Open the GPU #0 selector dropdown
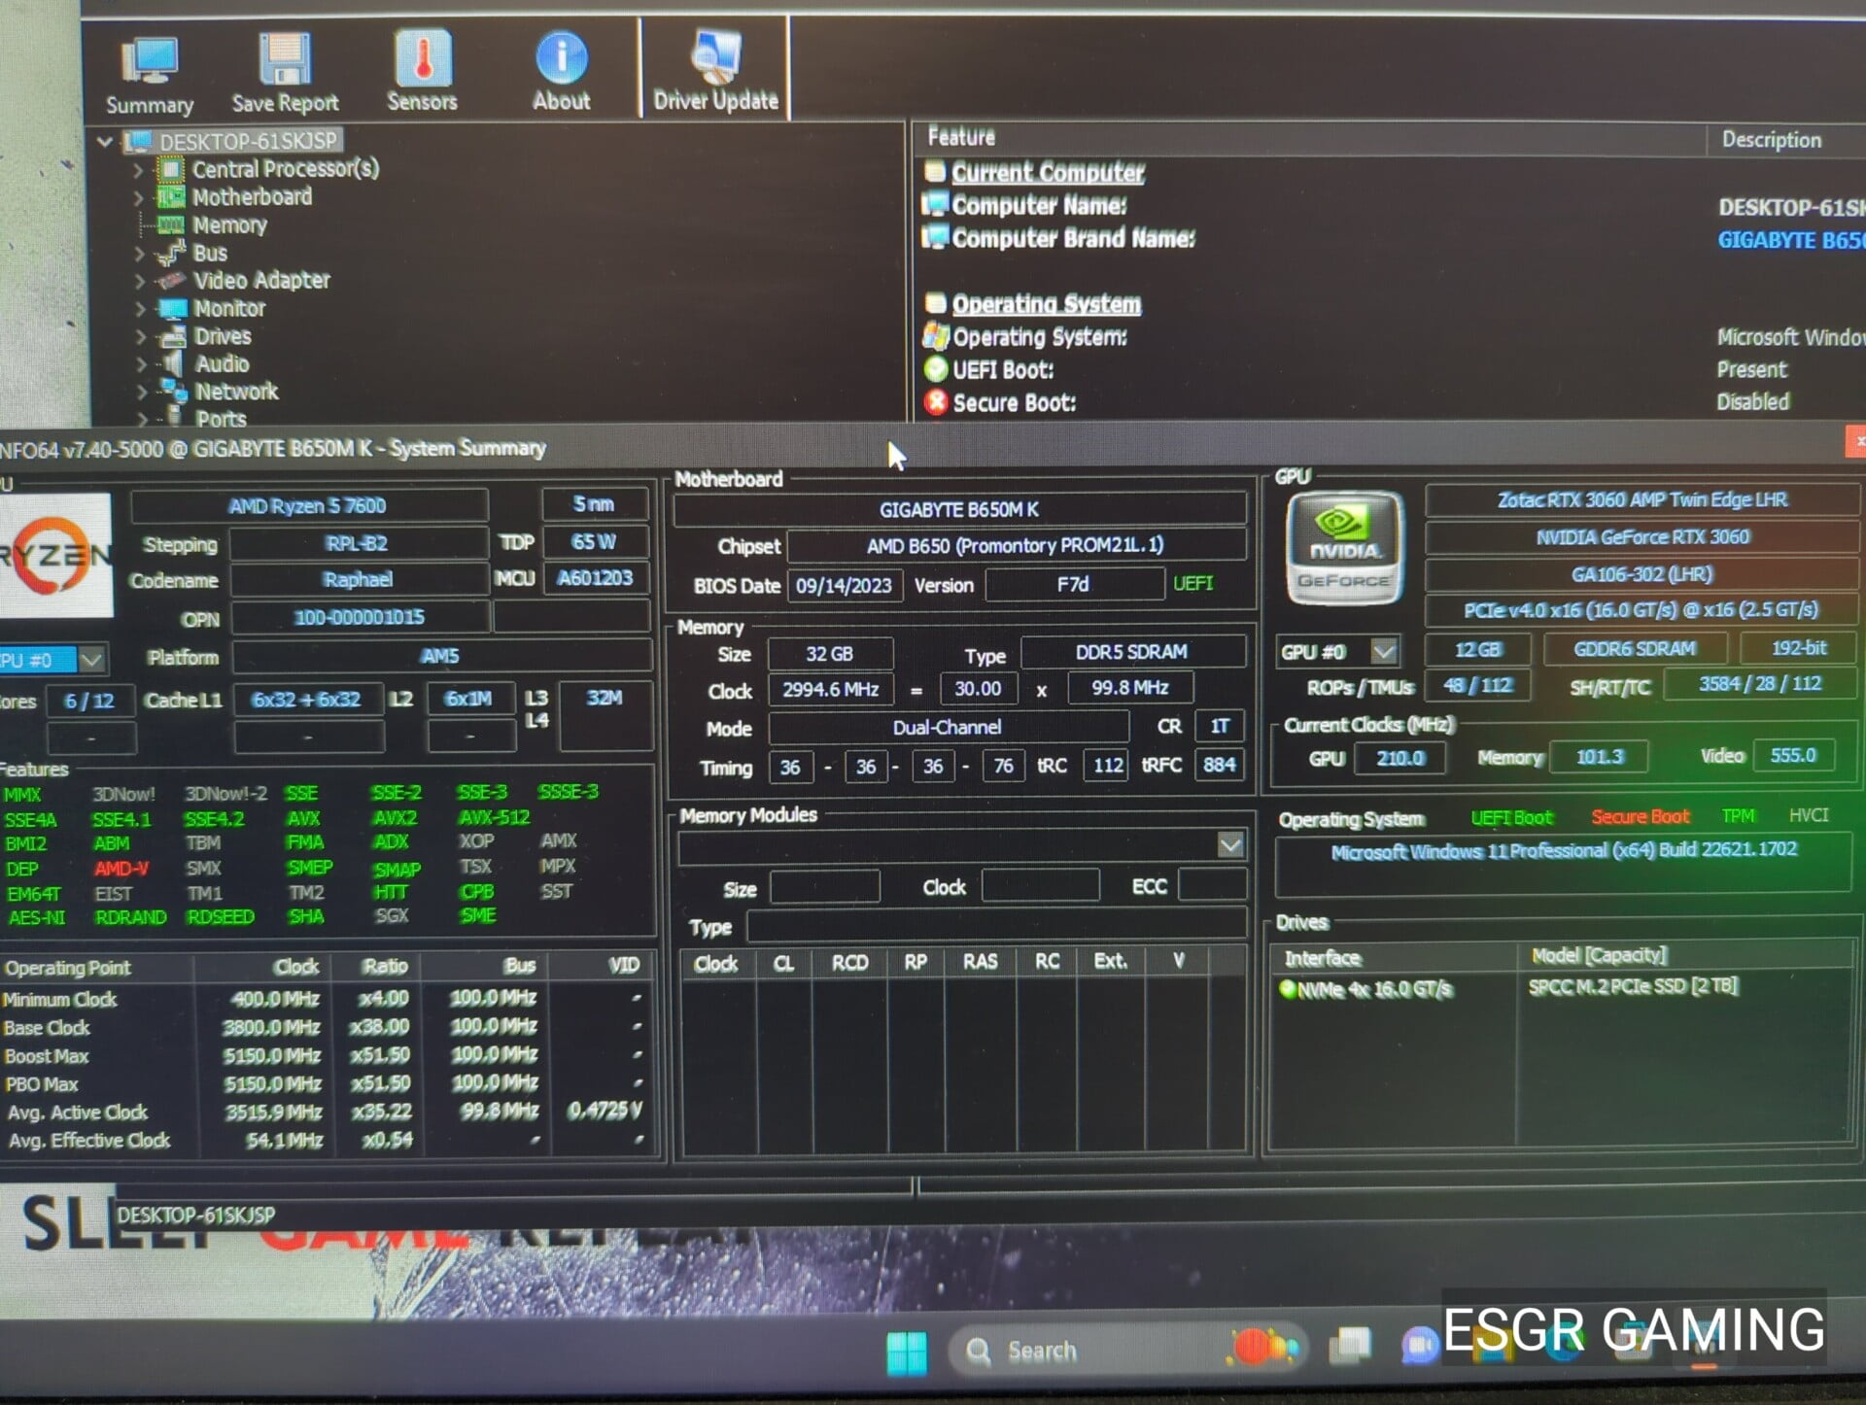This screenshot has width=1866, height=1405. [1384, 650]
